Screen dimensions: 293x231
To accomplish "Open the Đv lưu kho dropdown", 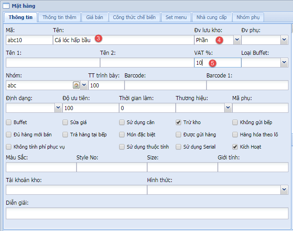I will (x=237, y=40).
